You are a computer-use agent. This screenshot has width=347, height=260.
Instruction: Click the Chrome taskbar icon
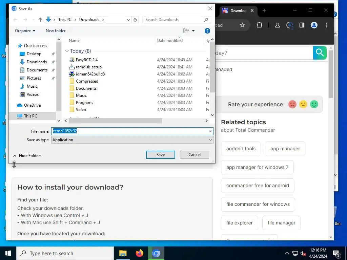tap(156, 253)
